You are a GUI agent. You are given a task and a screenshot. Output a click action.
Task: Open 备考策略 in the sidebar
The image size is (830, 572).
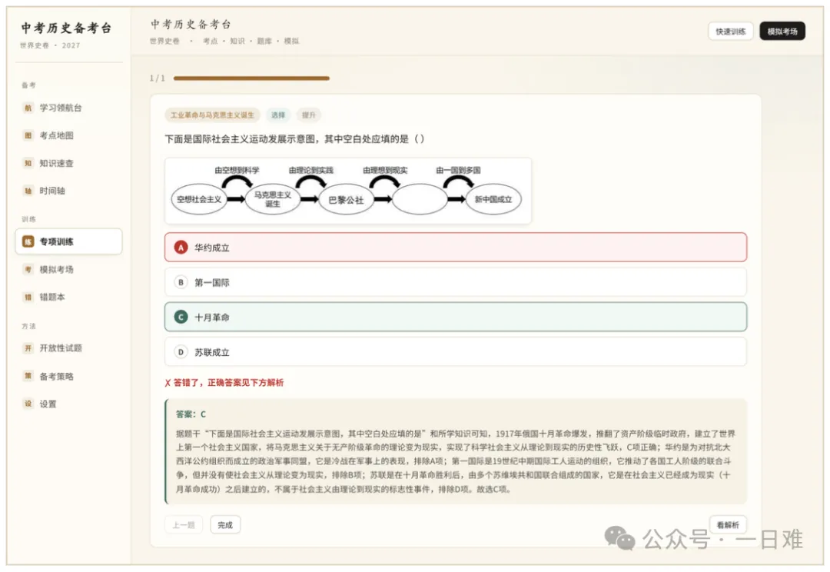click(69, 376)
